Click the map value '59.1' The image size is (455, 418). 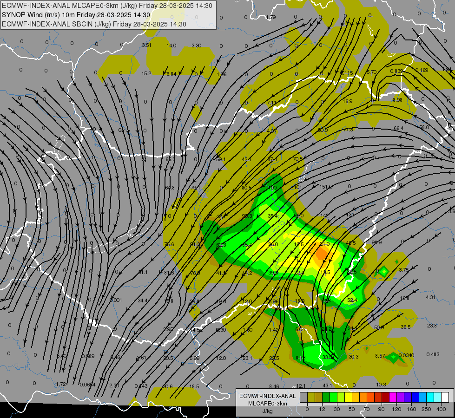coord(221,159)
